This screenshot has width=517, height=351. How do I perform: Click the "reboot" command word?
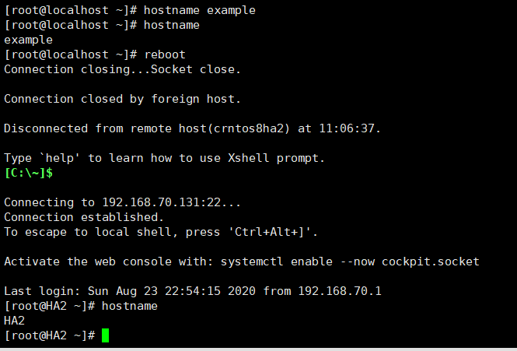(163, 54)
